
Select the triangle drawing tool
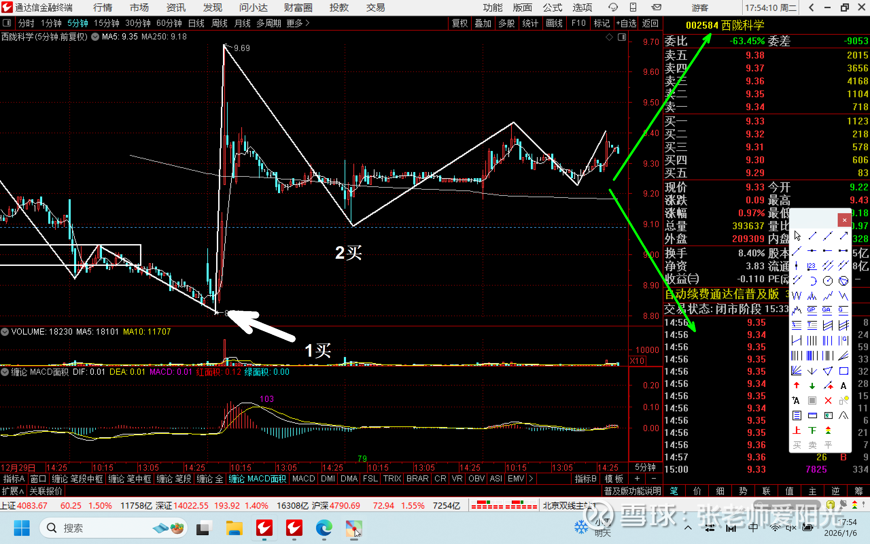click(x=828, y=371)
